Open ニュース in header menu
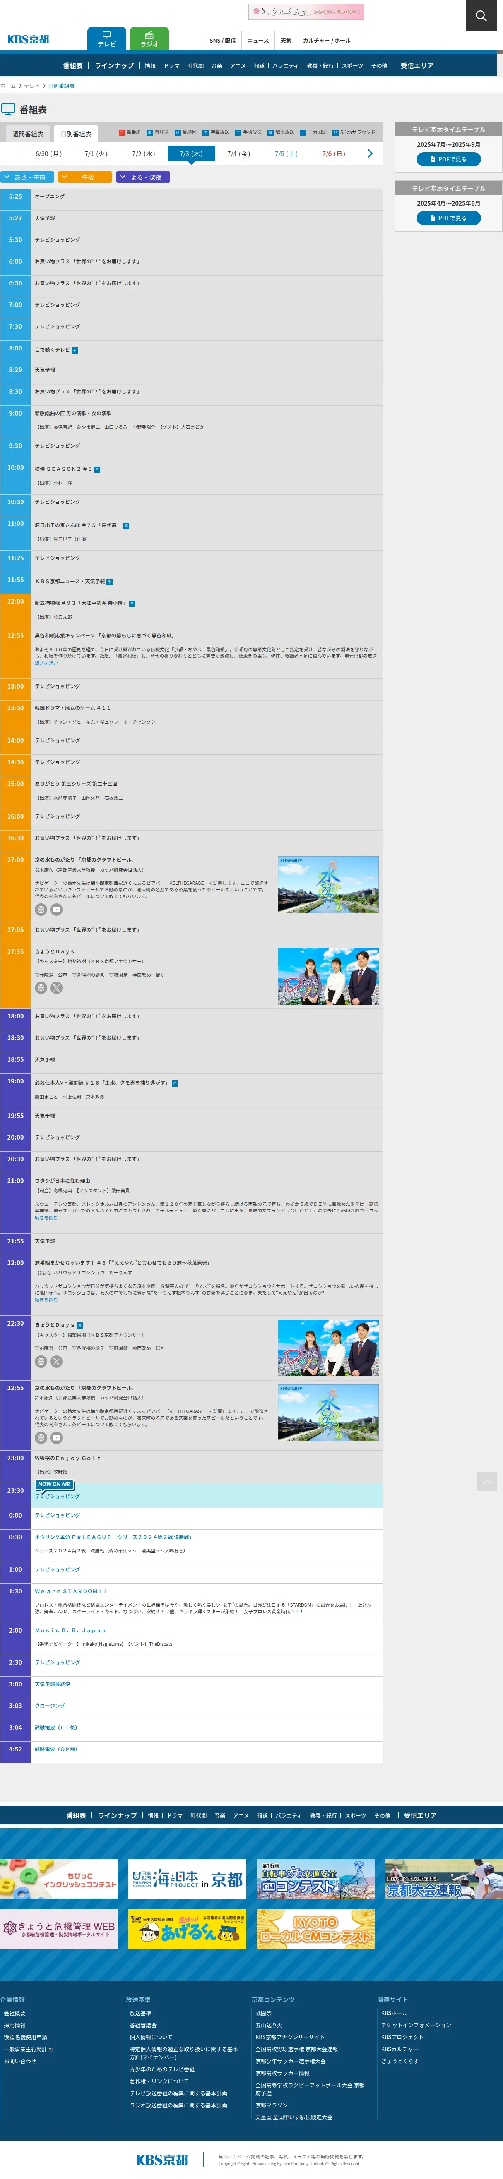Viewport: 503px width, 2179px height. pos(258,41)
